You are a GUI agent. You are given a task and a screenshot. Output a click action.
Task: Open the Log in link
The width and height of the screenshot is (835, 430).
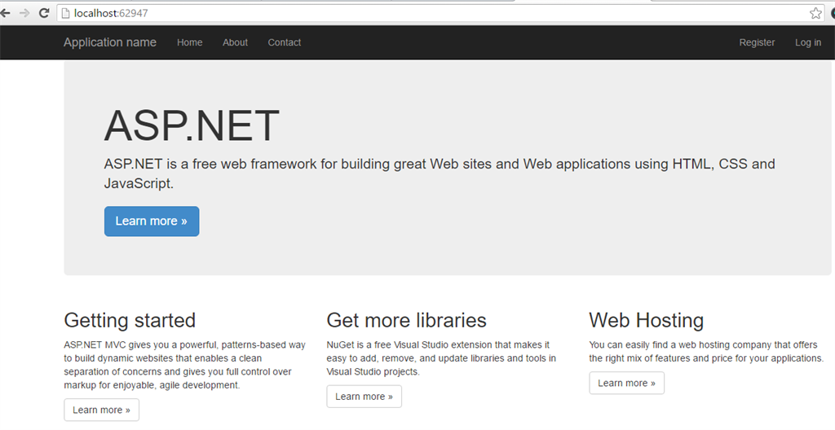[x=808, y=42]
